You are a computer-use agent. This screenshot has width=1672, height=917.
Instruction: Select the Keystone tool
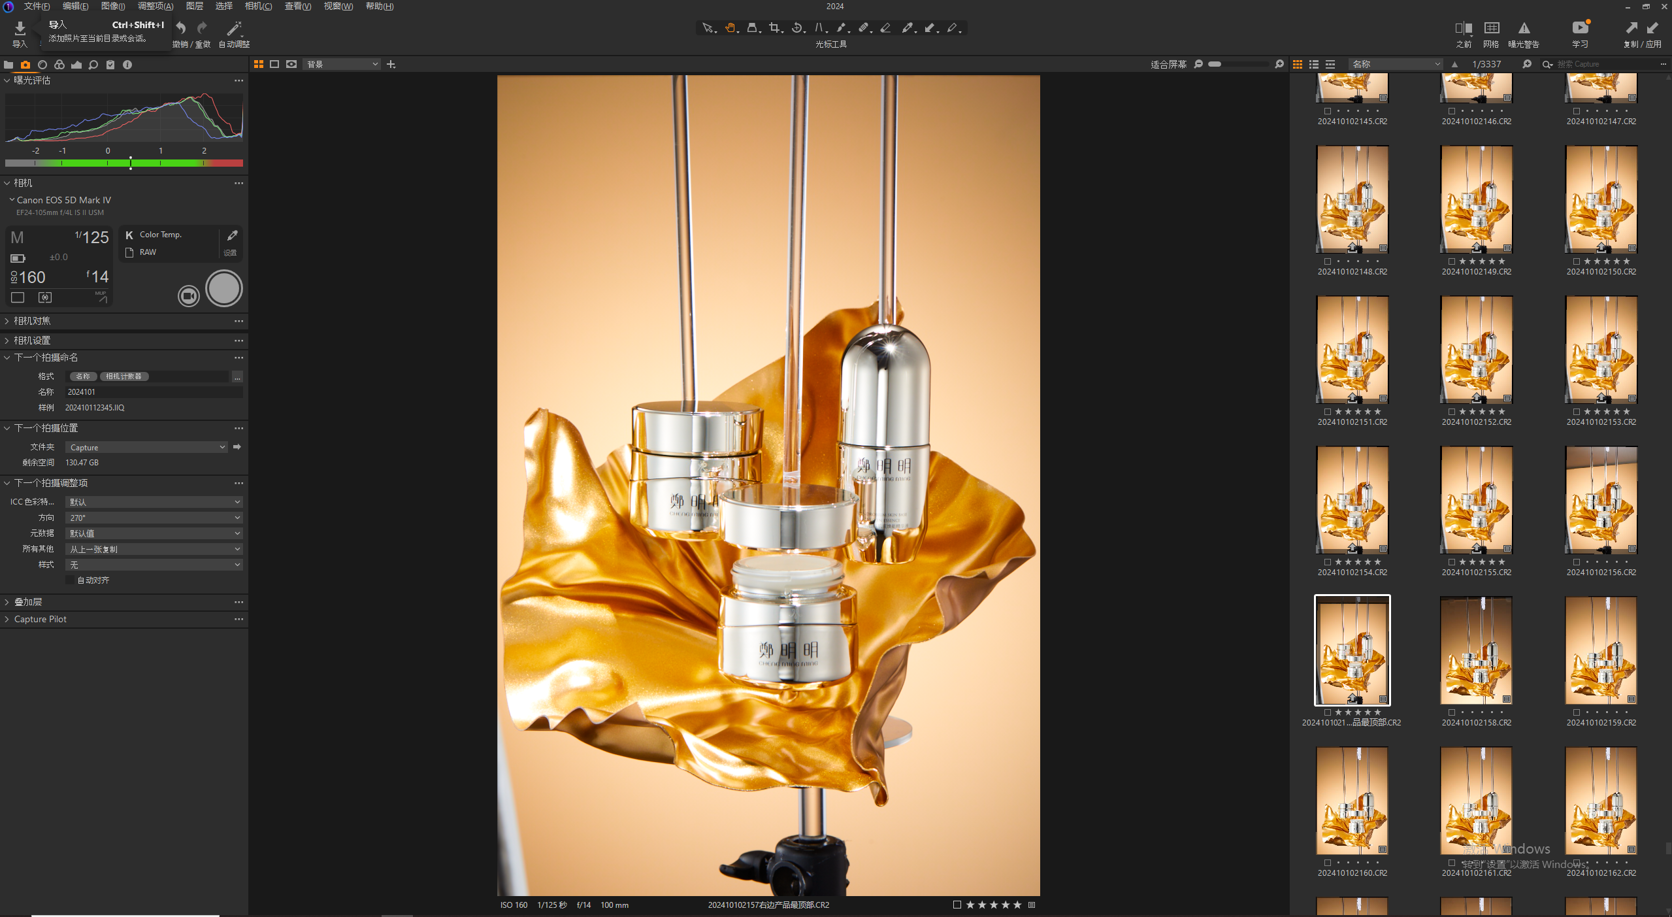click(819, 28)
